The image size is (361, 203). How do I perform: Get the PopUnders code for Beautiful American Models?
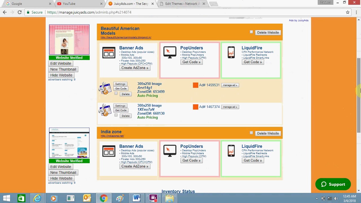pos(191,62)
